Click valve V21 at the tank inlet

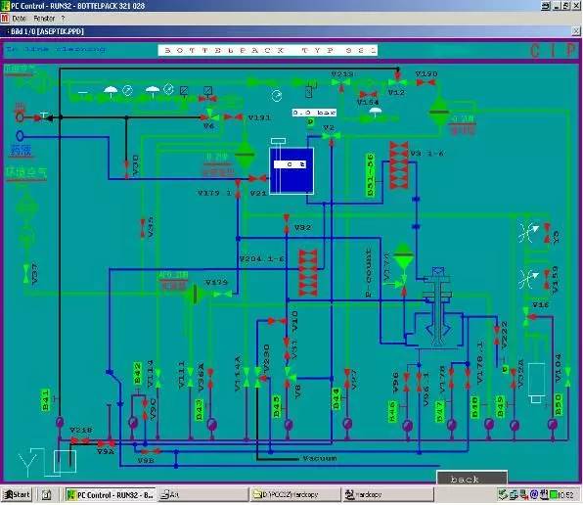257,179
